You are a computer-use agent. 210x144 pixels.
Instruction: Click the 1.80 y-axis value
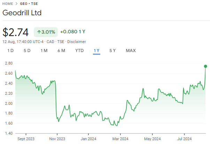pyautogui.click(x=9, y=113)
